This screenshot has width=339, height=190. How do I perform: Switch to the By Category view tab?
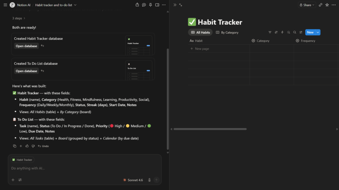[x=227, y=32]
